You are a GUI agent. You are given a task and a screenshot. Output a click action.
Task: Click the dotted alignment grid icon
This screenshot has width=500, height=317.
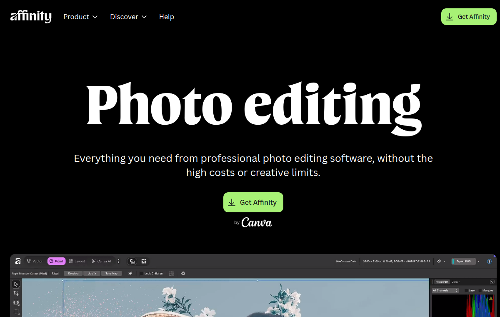point(171,274)
